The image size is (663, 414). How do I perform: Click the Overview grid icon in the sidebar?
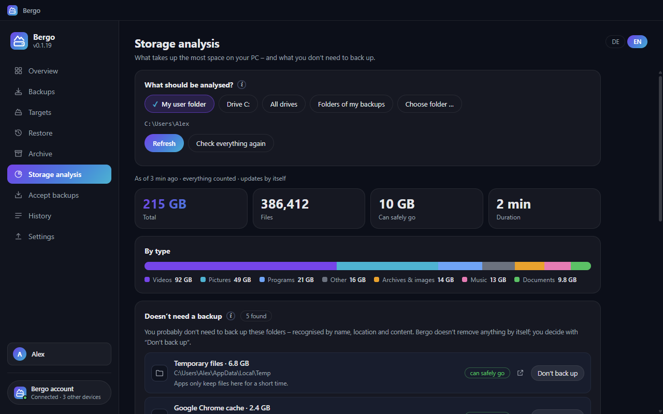tap(19, 71)
